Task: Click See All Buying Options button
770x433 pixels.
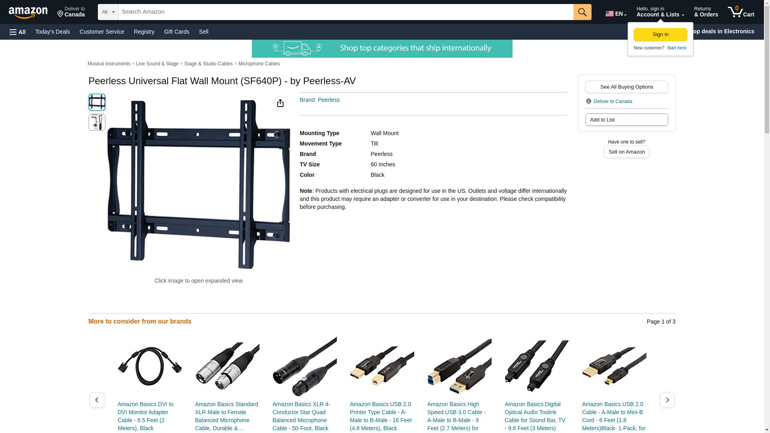Action: click(626, 87)
